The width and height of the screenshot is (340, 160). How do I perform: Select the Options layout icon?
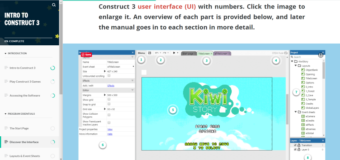(x=303, y=83)
